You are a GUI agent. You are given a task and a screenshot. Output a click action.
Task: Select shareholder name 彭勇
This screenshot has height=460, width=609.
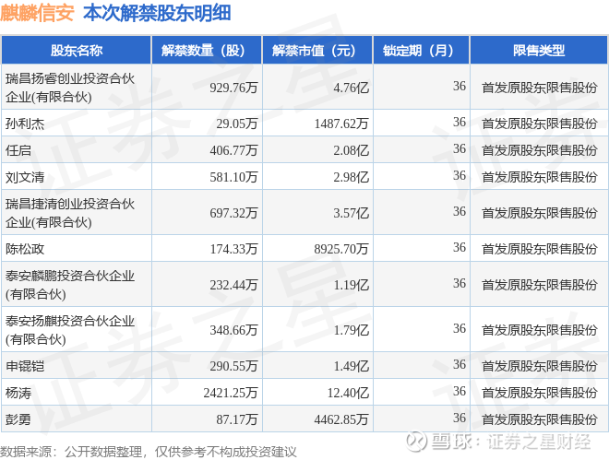[x=18, y=419]
